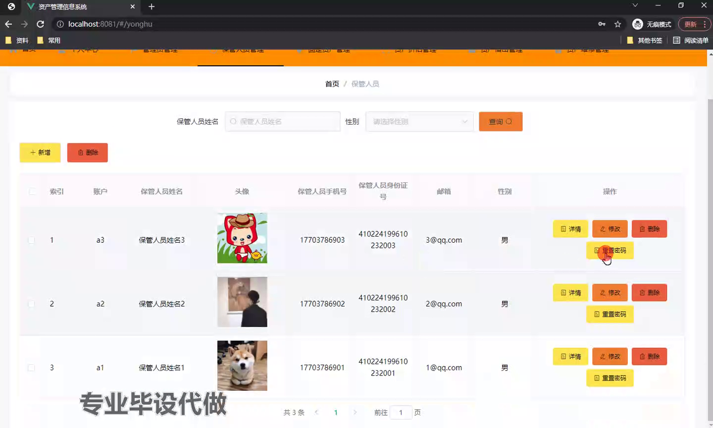Open 详情 for 保管人员姓名2
Image resolution: width=713 pixels, height=428 pixels.
[570, 293]
